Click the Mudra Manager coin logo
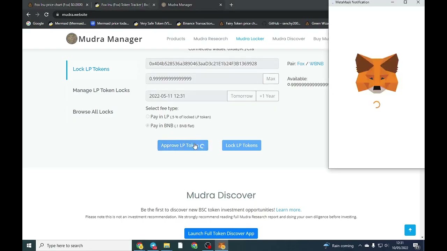 coord(72,39)
